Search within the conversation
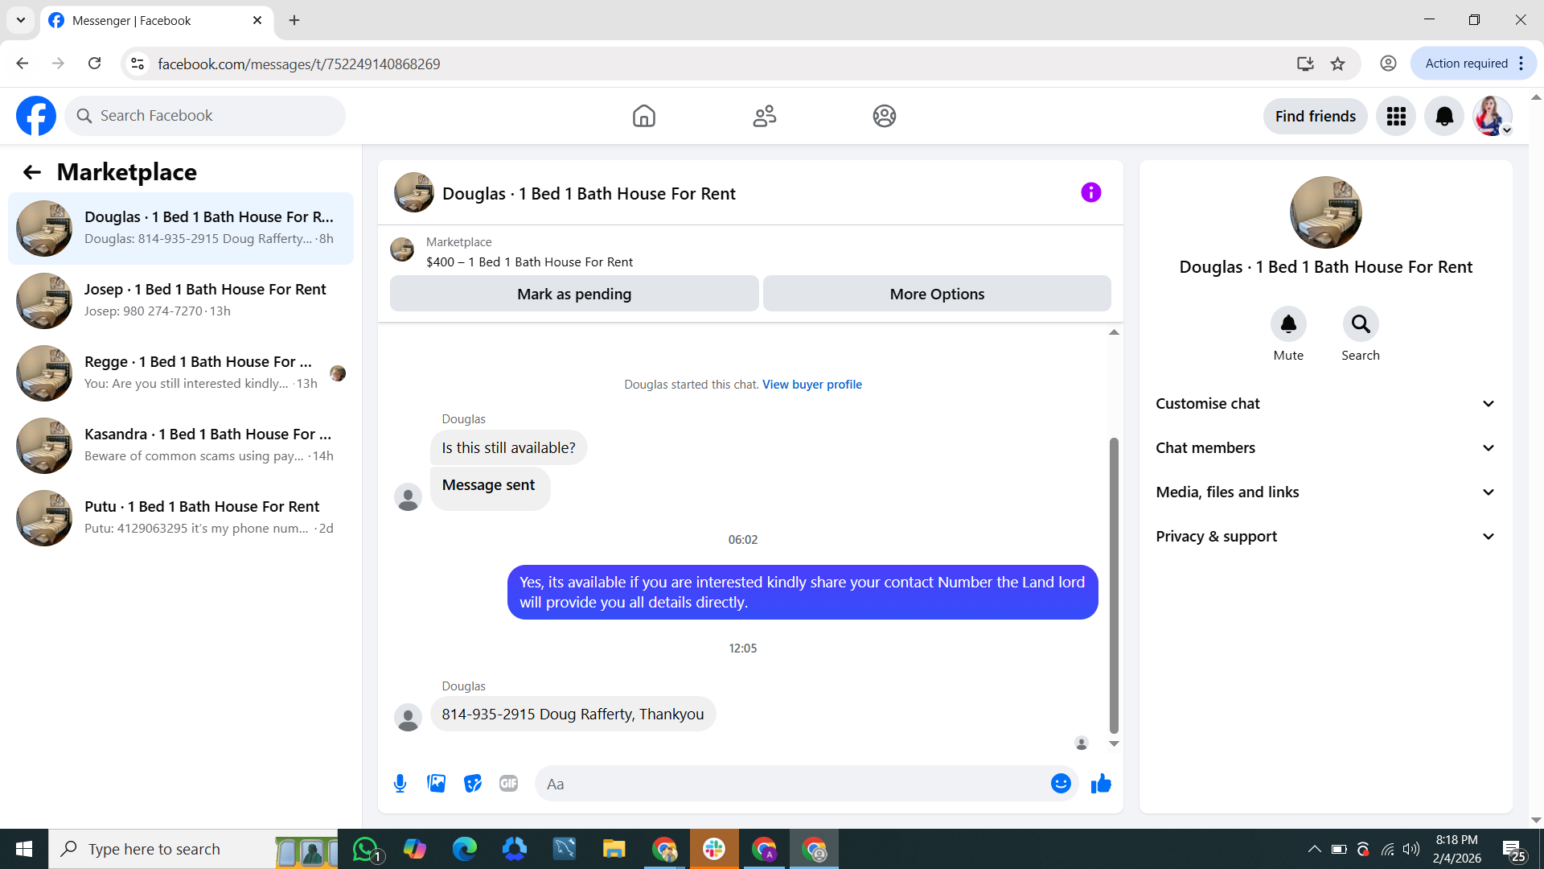This screenshot has width=1544, height=869. pyautogui.click(x=1360, y=324)
